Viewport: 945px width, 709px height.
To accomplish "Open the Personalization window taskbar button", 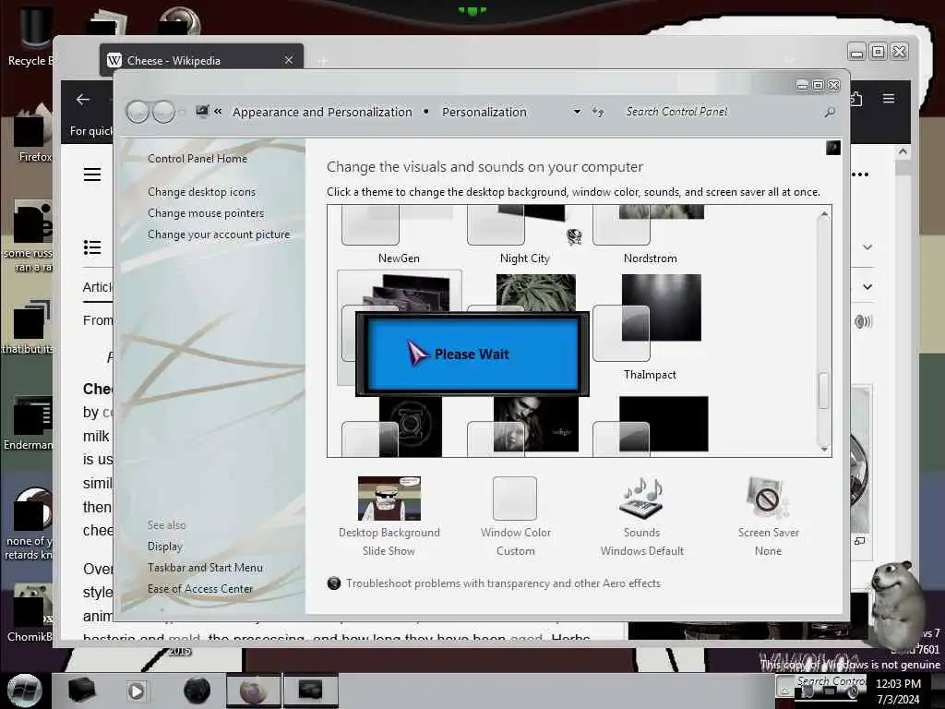I will pyautogui.click(x=310, y=691).
